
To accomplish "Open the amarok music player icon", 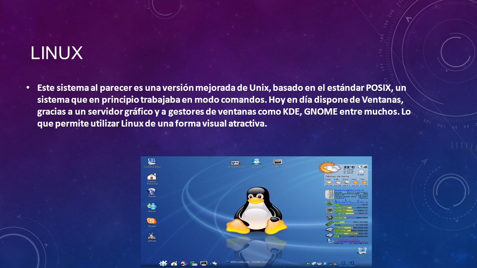I will point(256,163).
